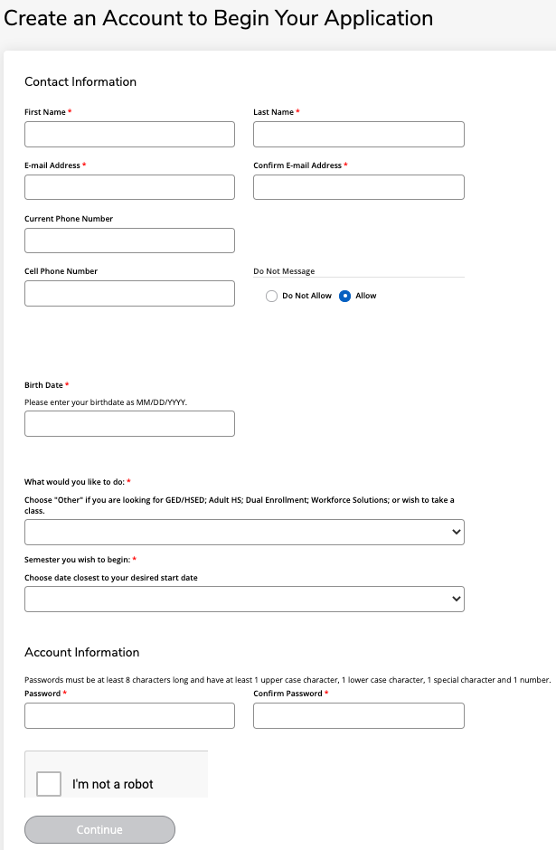Focus the Password field
Viewport: 556px width, 850px height.
click(x=129, y=715)
